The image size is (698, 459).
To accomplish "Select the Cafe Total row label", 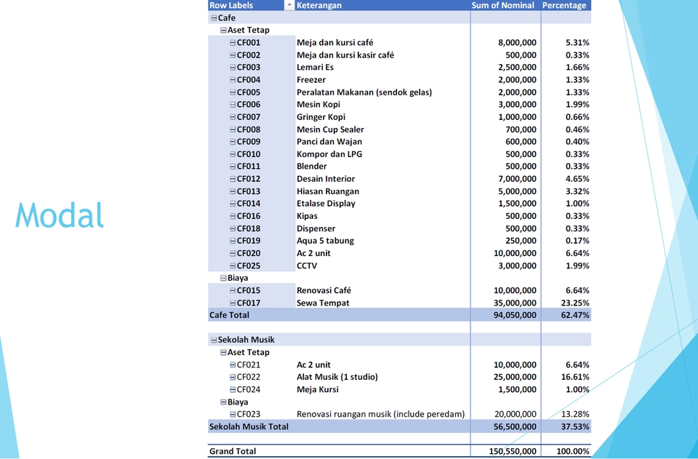I will 229,315.
